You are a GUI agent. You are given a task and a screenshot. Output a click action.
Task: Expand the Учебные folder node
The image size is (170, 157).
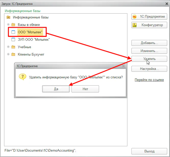click(8, 47)
